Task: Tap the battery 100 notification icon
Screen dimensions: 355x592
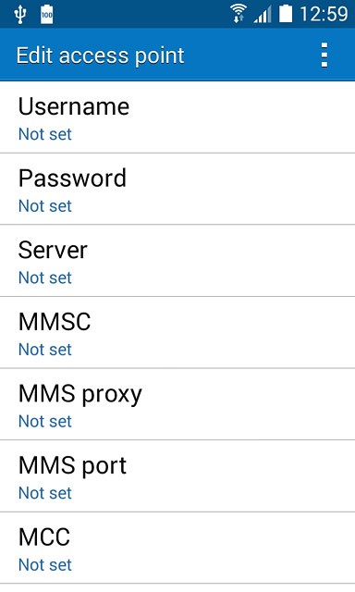Action: click(47, 15)
